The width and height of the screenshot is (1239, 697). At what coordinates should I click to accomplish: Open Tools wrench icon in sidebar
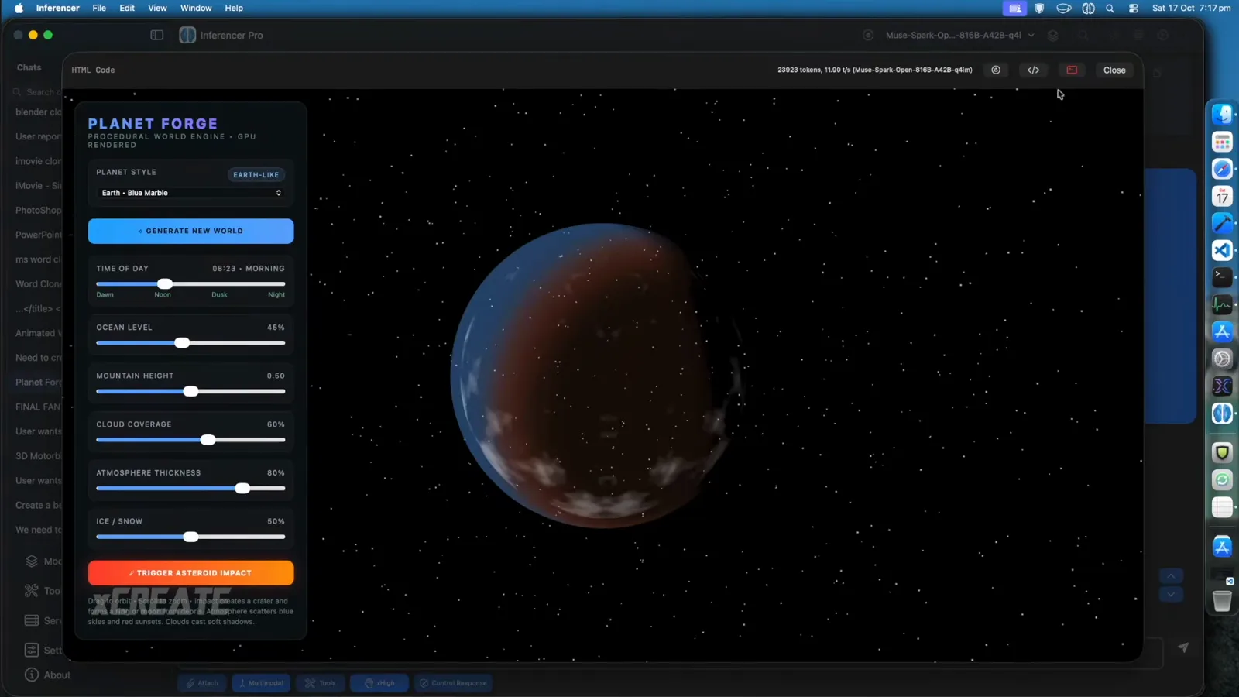pos(32,591)
